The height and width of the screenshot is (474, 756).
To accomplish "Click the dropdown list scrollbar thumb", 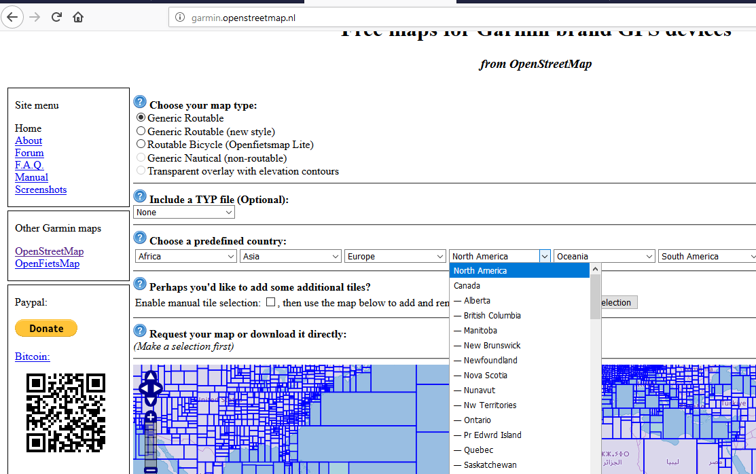I will pyautogui.click(x=596, y=297).
